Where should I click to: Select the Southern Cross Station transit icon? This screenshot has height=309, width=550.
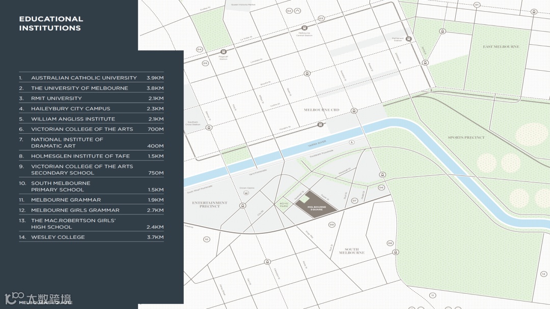(209, 128)
